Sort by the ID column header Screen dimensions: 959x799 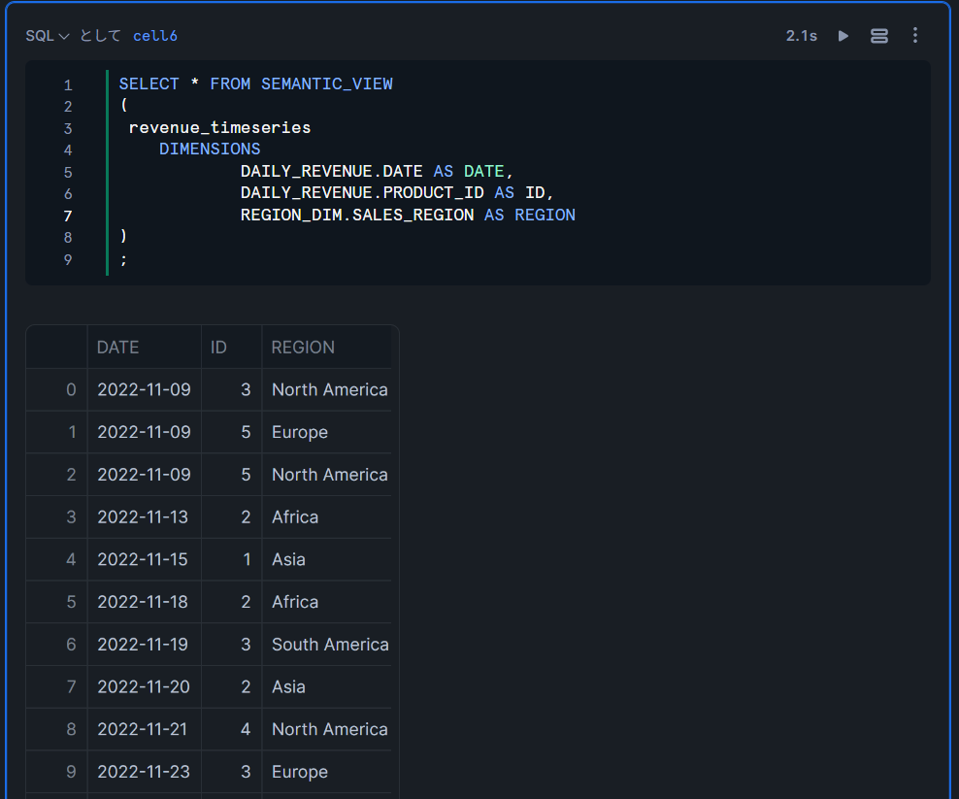[x=232, y=347]
